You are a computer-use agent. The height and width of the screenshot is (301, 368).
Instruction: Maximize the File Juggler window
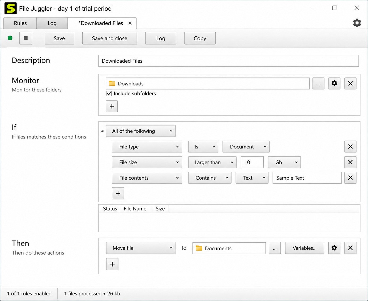click(335, 8)
